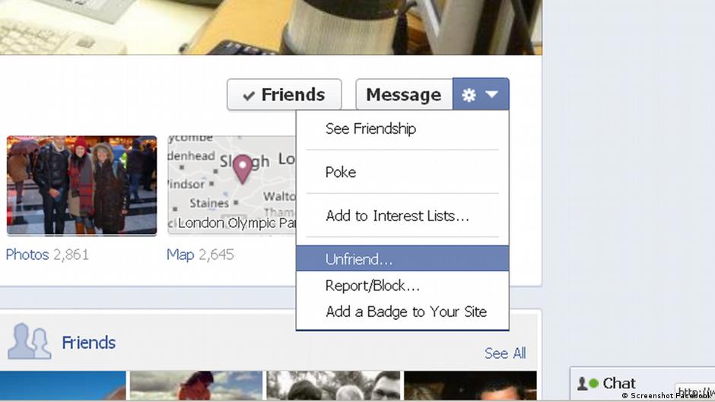Click the Friends silhouette icon in section header
715x402 pixels.
pyautogui.click(x=29, y=341)
